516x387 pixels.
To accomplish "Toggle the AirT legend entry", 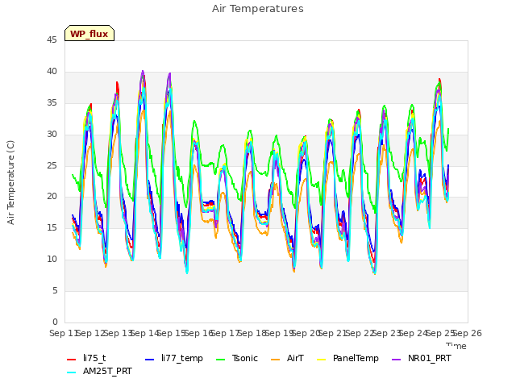I will coord(287,358).
